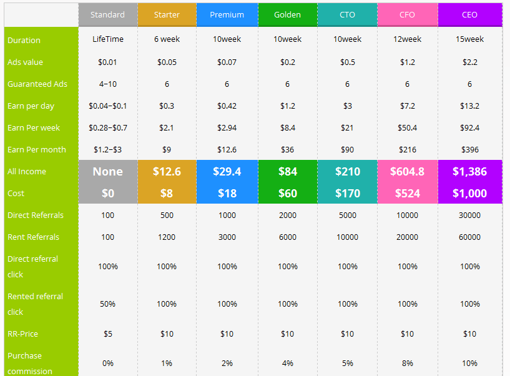Screen dimensions: 510x376
Task: Click the $0.04-$0.1 earn per day cell
Action: pyautogui.click(x=107, y=106)
